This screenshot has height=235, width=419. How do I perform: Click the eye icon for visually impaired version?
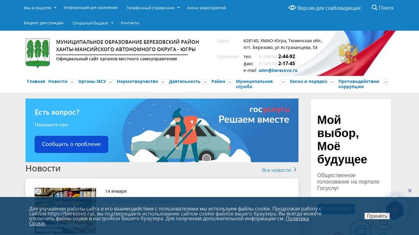point(292,8)
